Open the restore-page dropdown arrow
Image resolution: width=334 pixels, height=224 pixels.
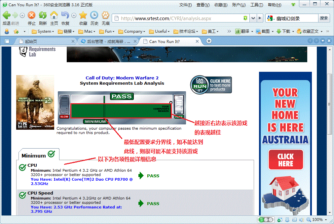[x=74, y=15]
